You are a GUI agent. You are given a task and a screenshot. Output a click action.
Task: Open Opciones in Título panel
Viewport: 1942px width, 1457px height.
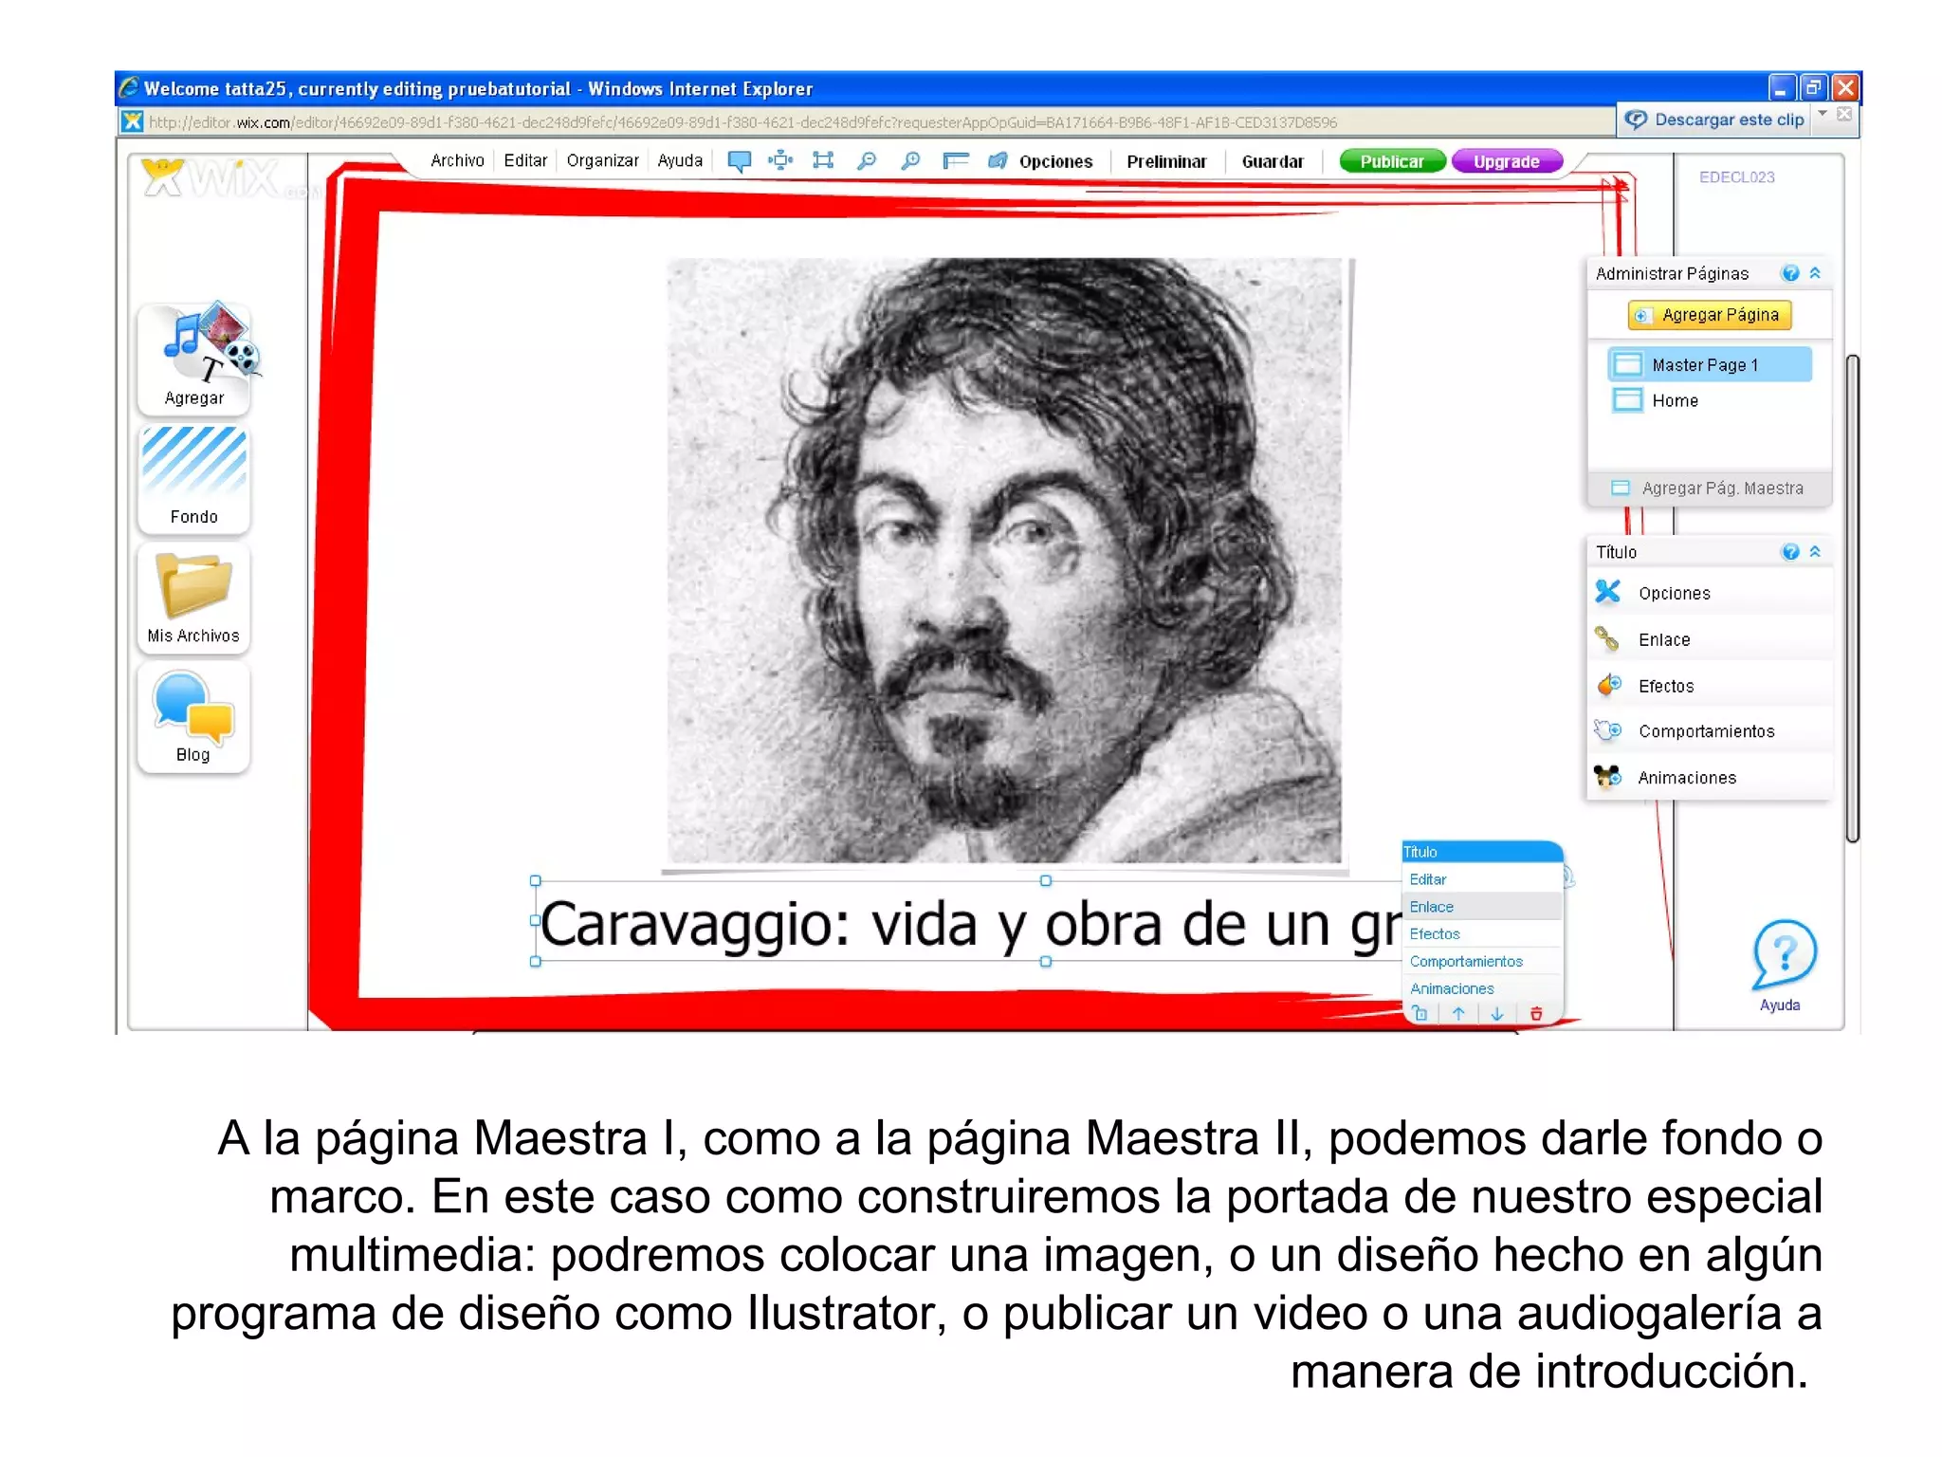[1709, 593]
